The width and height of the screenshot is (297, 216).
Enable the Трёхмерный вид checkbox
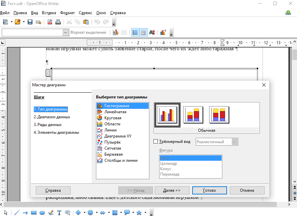coord(155,141)
